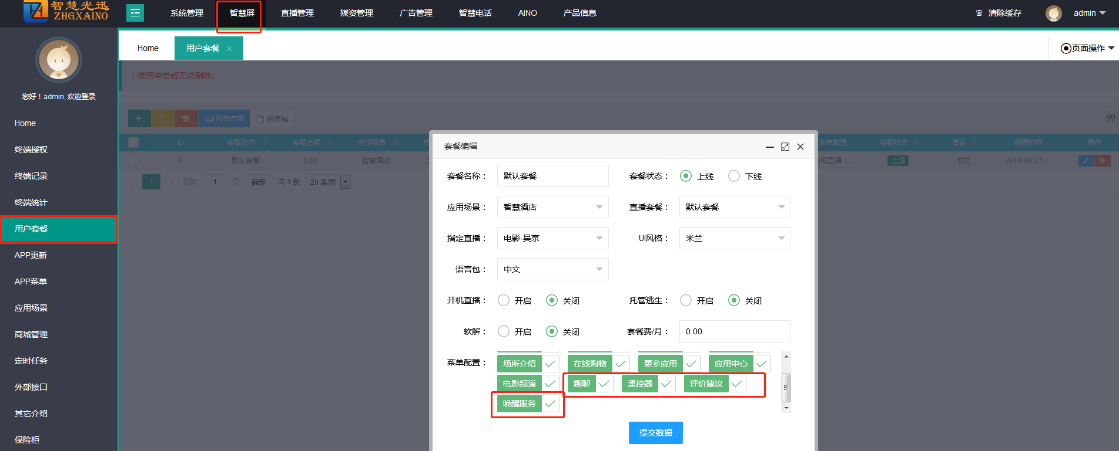Click the menu list scrollbar handle
Image resolution: width=1119 pixels, height=451 pixels.
coord(786,387)
